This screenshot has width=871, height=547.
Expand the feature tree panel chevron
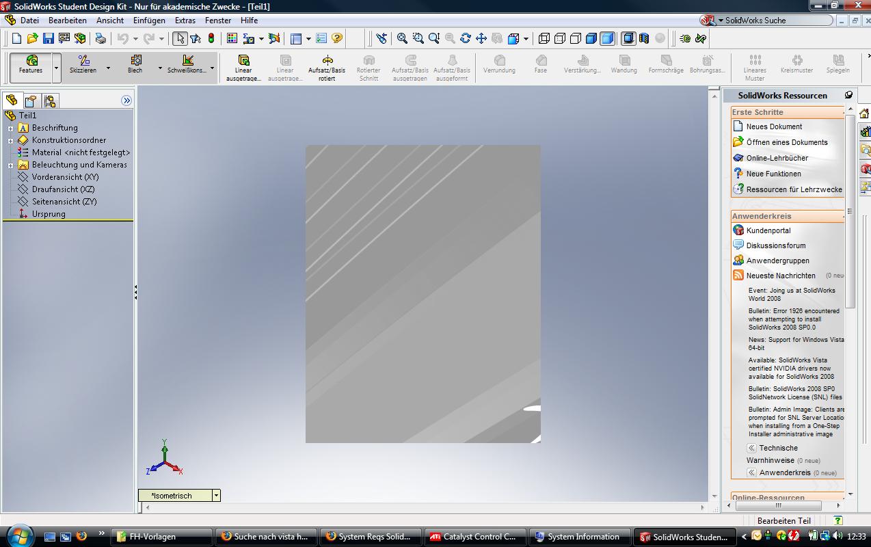126,101
